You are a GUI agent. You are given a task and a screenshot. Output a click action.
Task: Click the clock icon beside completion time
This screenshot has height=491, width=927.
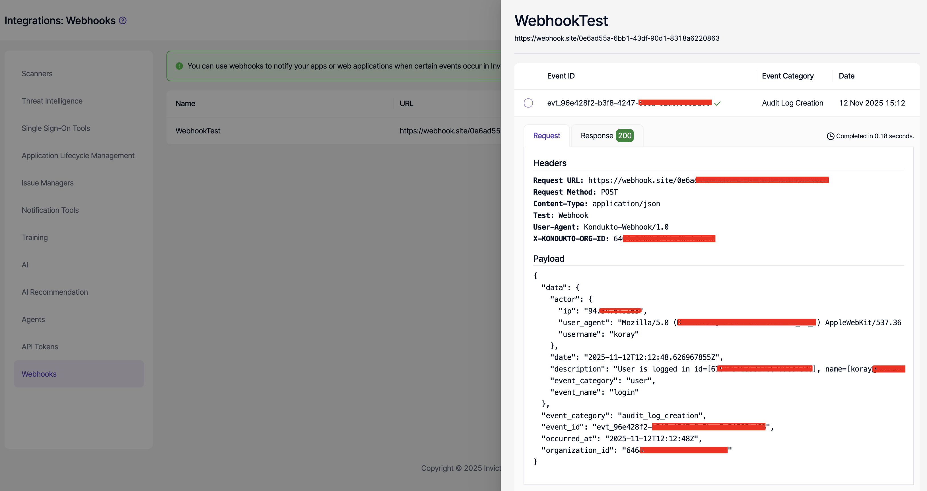pyautogui.click(x=830, y=136)
